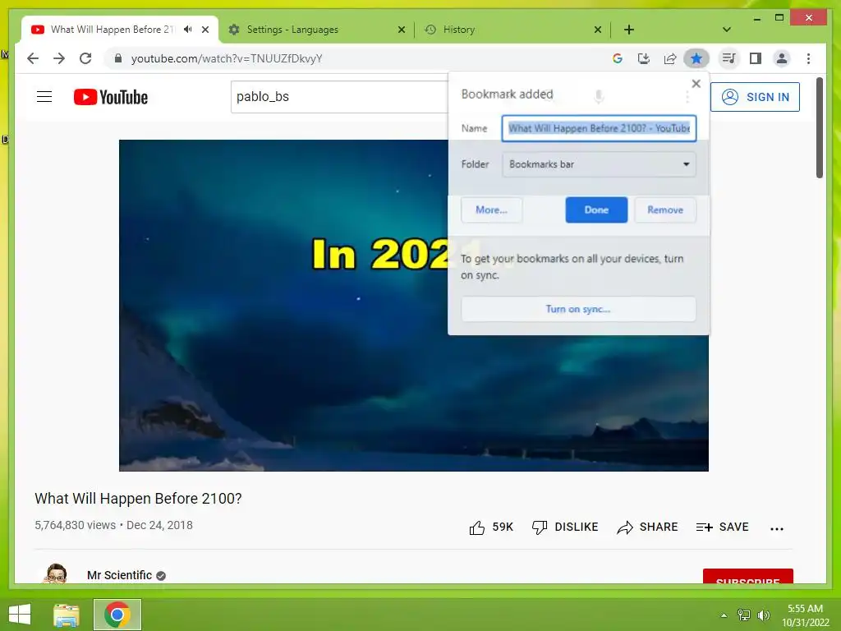Reload the YouTube page
The height and width of the screenshot is (631, 841).
tap(85, 58)
